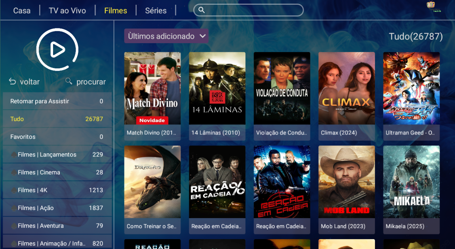
Task: Switch to the Séries tab
Action: click(x=156, y=11)
